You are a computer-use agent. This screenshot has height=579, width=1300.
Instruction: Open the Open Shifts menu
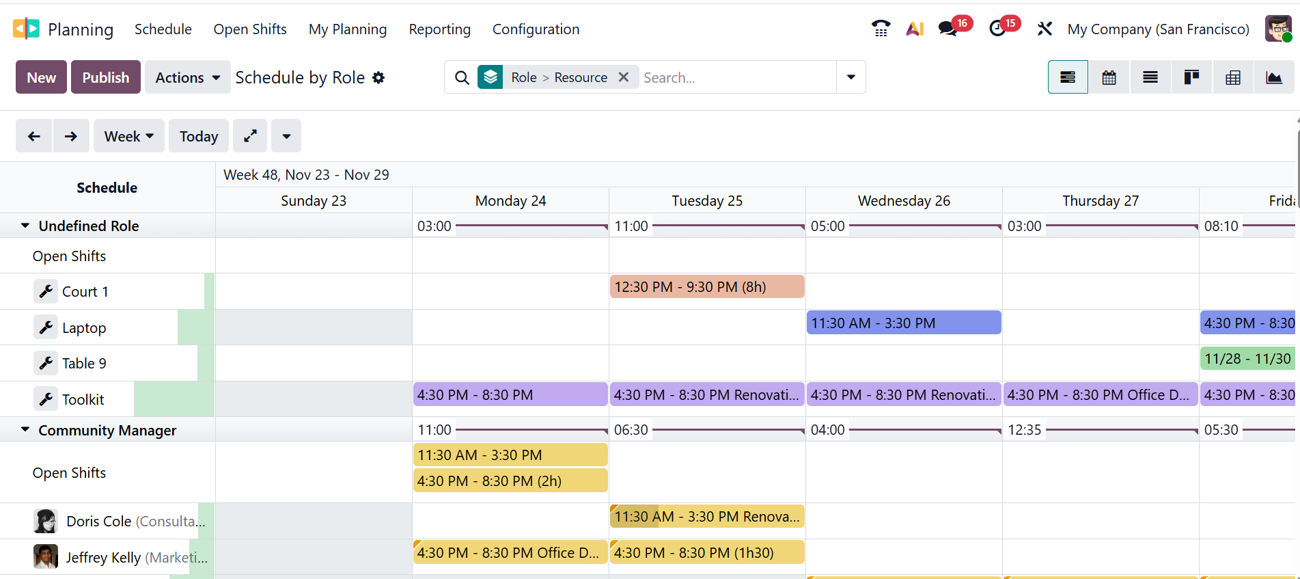pos(250,29)
